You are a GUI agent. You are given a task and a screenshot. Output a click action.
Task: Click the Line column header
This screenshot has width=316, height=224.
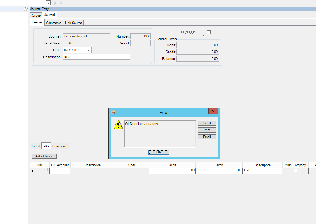tap(40, 165)
